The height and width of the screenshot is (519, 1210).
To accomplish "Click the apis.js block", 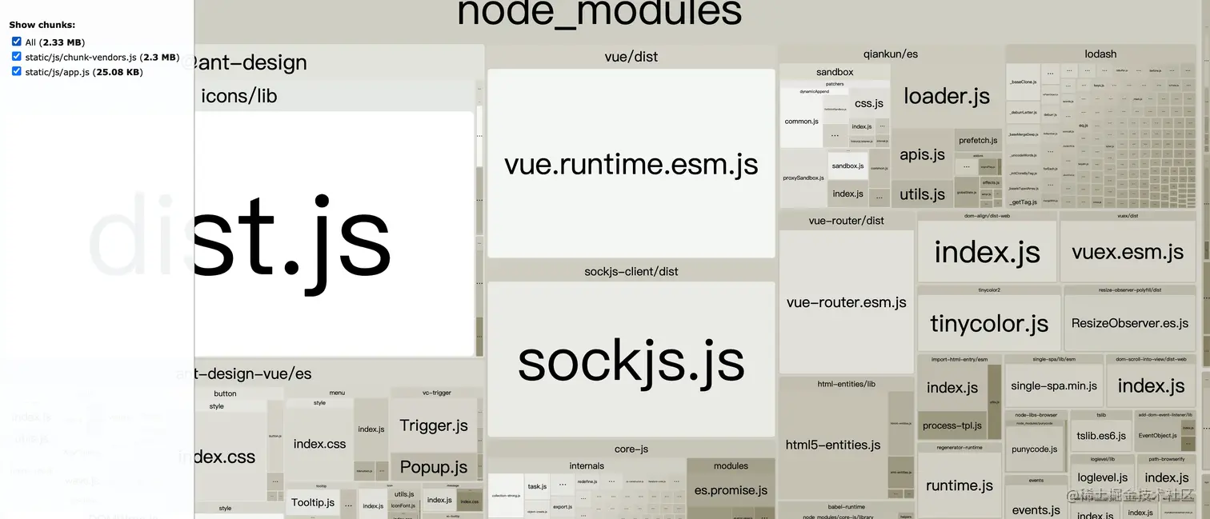I will (922, 154).
